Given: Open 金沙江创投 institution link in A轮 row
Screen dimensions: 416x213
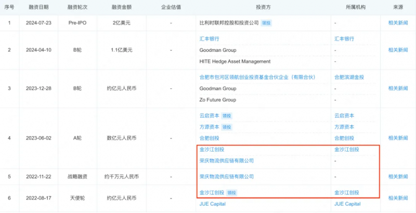Looking at the screenshot, I should [x=347, y=150].
